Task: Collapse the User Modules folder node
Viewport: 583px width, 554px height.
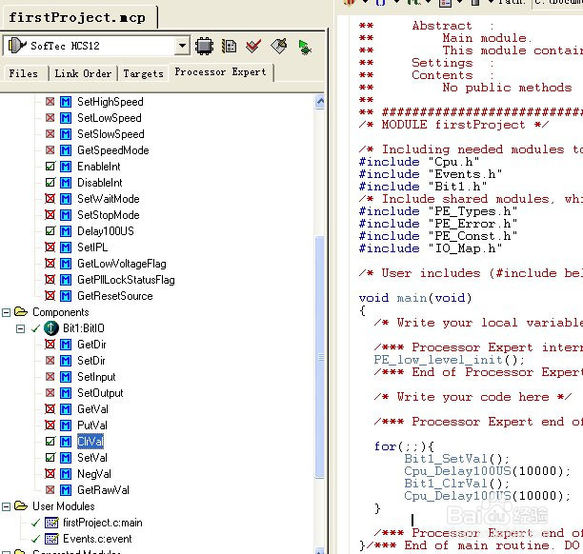Action: click(6, 506)
